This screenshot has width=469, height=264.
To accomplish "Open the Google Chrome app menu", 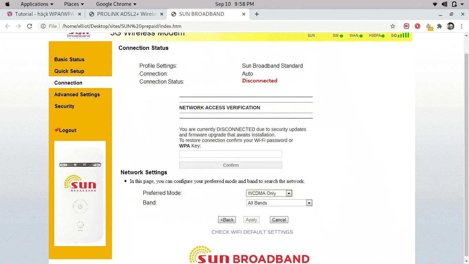I will click(116, 4).
